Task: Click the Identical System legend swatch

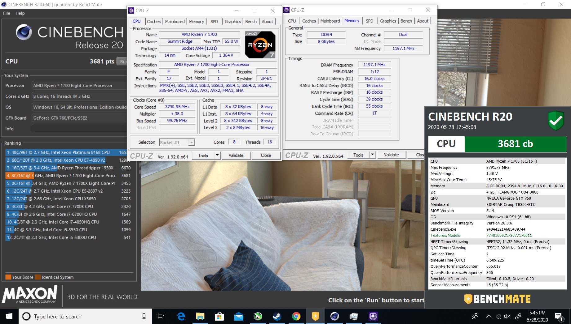Action: coord(38,277)
